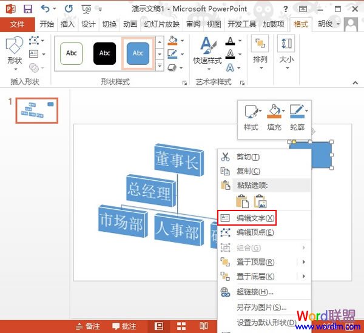Click the Text Fill A icon
This screenshot has width=364, height=333.
point(230,41)
